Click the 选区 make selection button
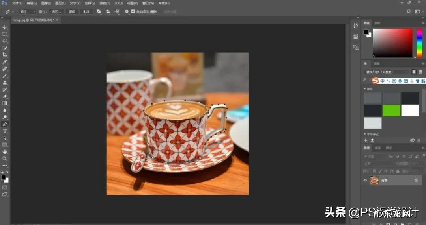 coord(56,12)
